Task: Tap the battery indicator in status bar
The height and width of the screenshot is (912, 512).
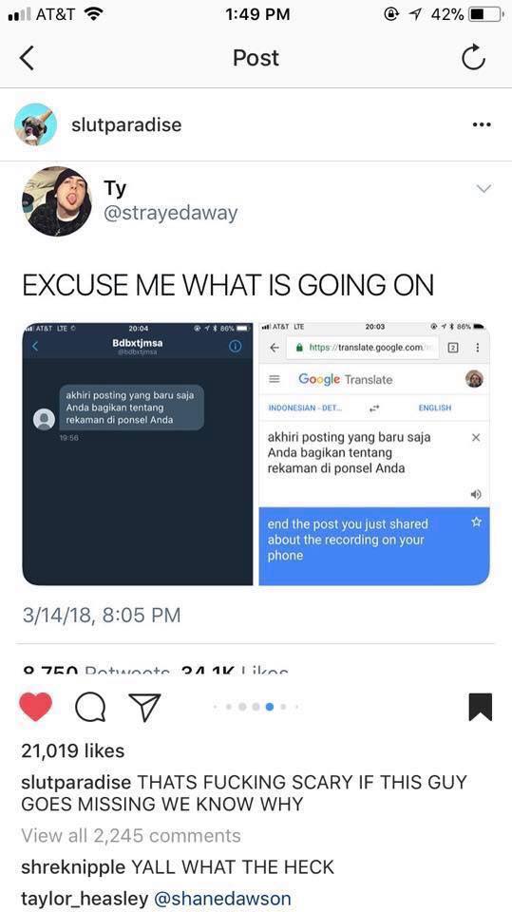Action: (485, 14)
